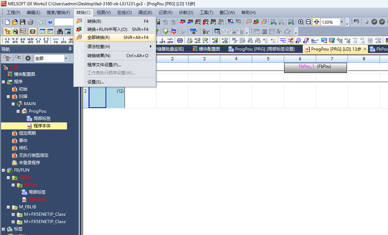388x235 pixels.
Task: Open 转换结果(N) menu entry
Action: [x=115, y=56]
